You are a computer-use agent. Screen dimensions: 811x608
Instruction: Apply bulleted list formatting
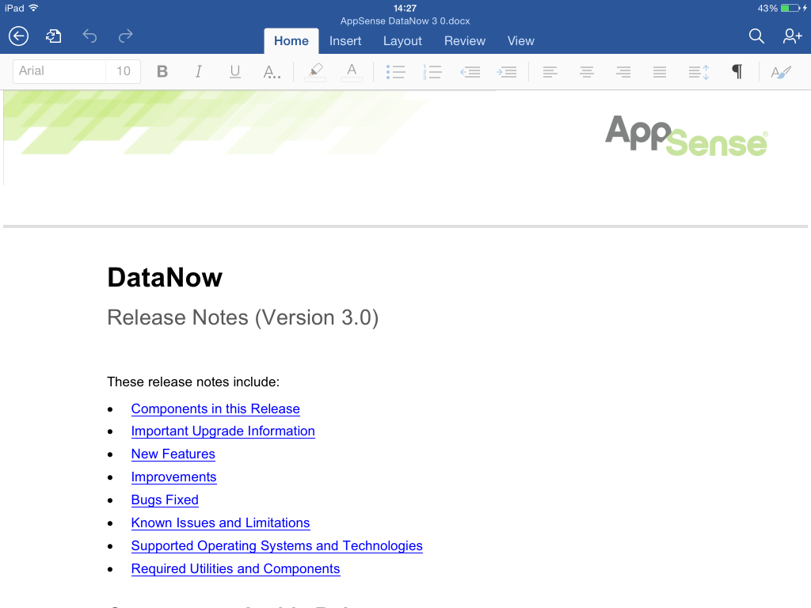tap(395, 72)
